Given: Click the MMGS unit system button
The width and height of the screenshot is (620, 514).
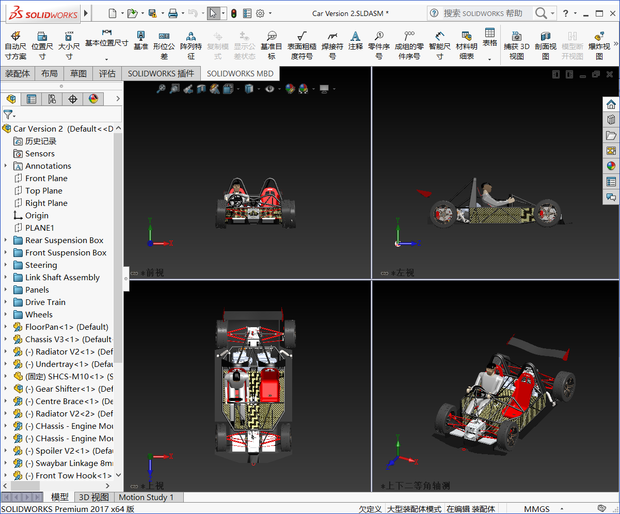Looking at the screenshot, I should pyautogui.click(x=537, y=509).
